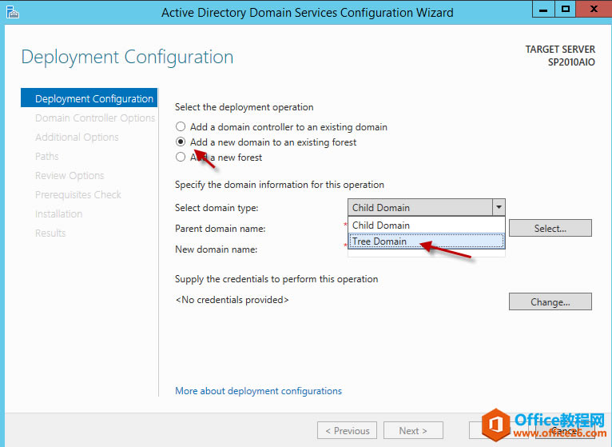Click the 'New domain name:' label
The image size is (612, 447).
tap(216, 249)
